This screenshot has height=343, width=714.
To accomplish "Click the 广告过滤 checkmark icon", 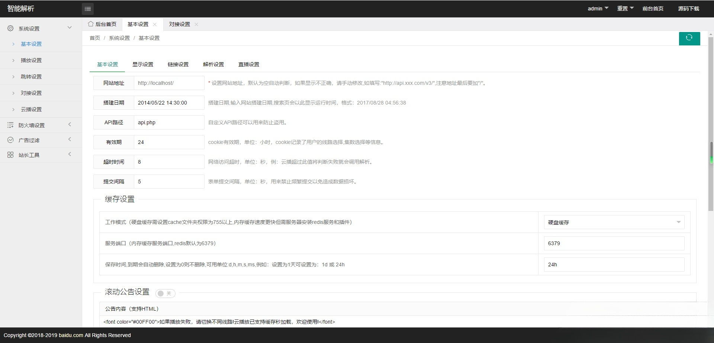I will click(10, 140).
